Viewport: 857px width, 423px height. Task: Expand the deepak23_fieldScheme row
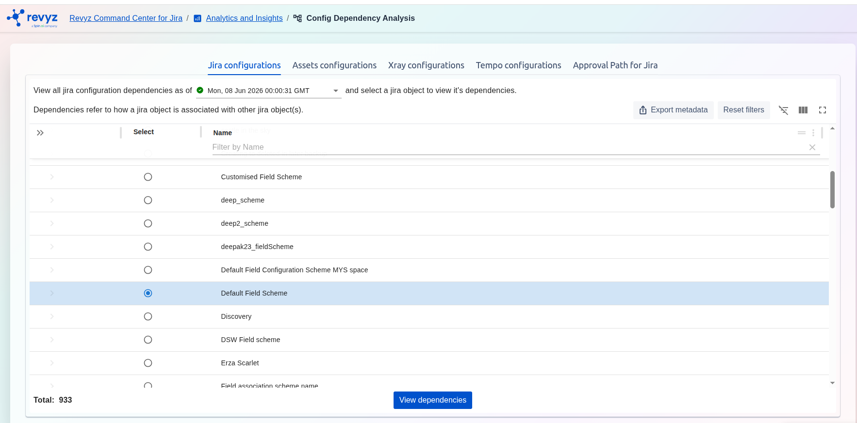coord(52,247)
